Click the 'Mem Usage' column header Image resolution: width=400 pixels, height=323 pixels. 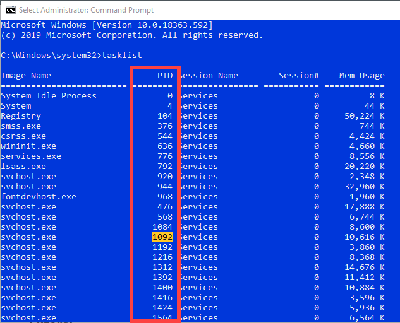click(x=361, y=76)
